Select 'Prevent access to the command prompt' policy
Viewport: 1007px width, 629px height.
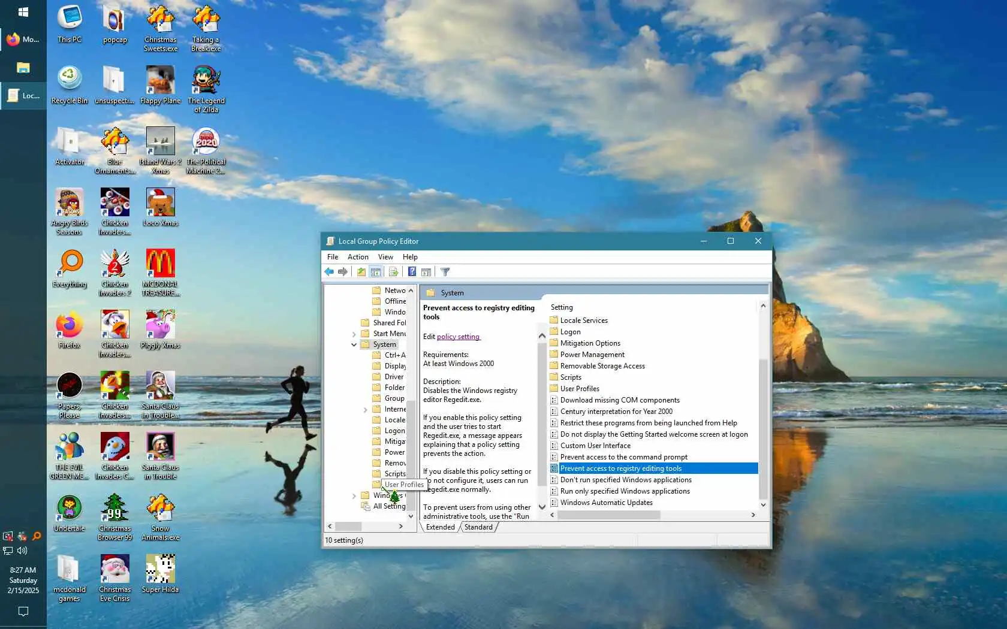(623, 457)
